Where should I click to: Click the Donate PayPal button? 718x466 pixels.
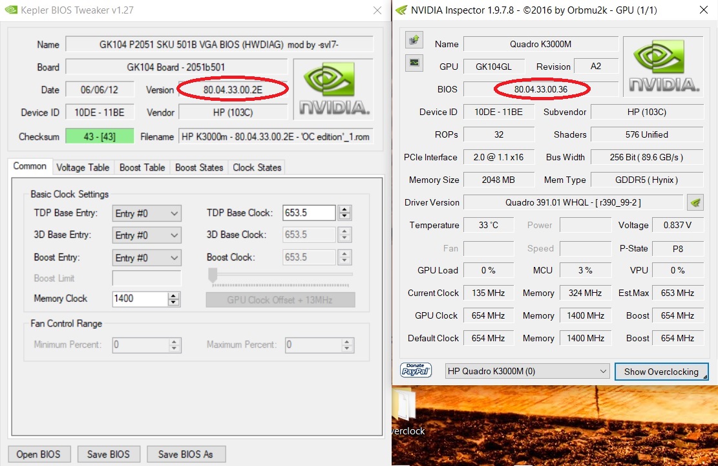point(416,370)
